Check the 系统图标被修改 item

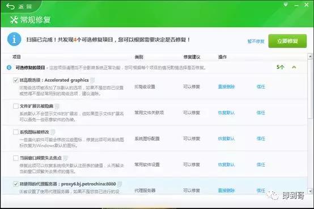point(16,132)
